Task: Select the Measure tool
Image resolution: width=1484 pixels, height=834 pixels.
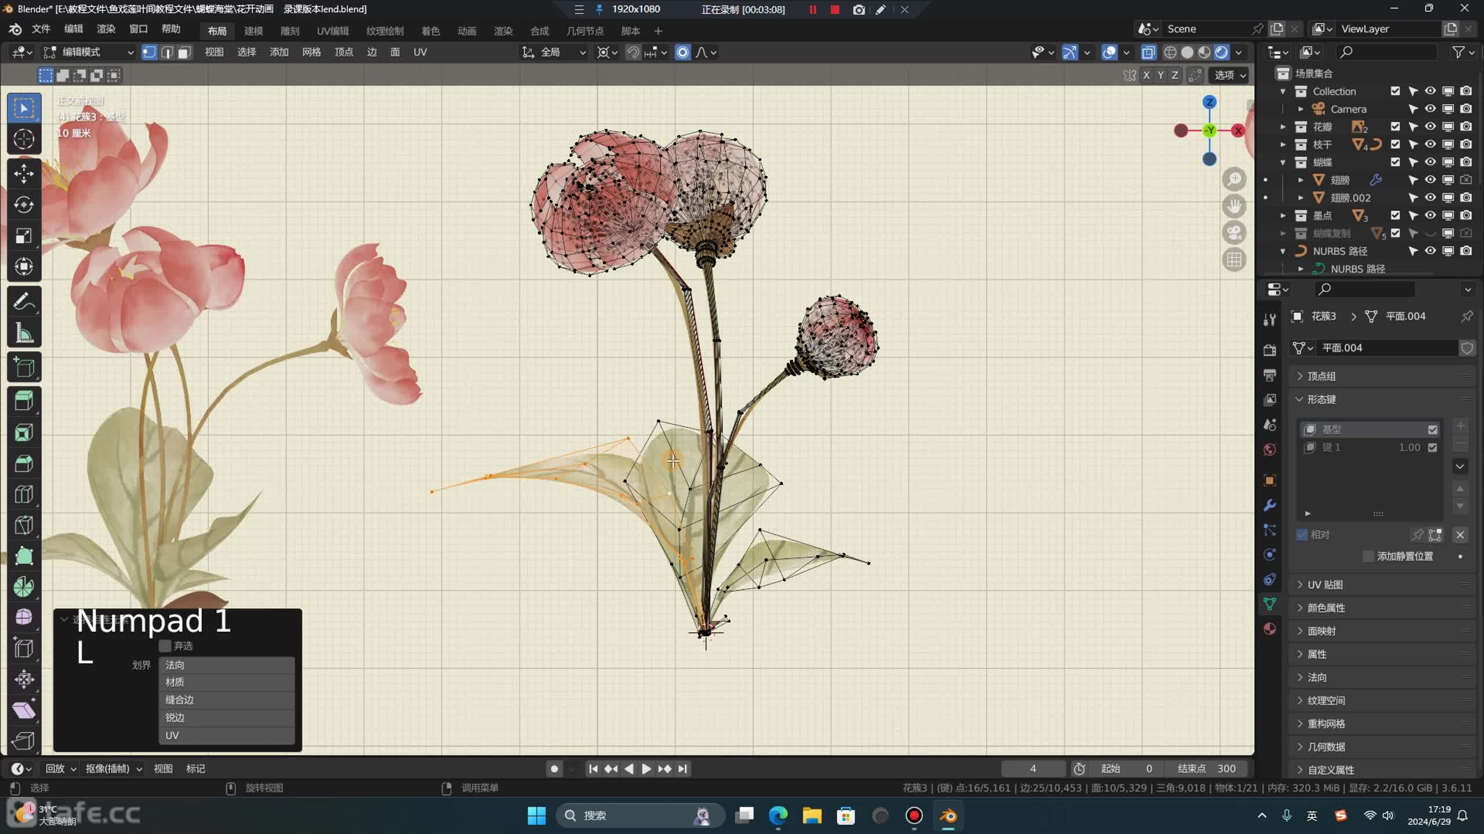Action: pyautogui.click(x=24, y=332)
